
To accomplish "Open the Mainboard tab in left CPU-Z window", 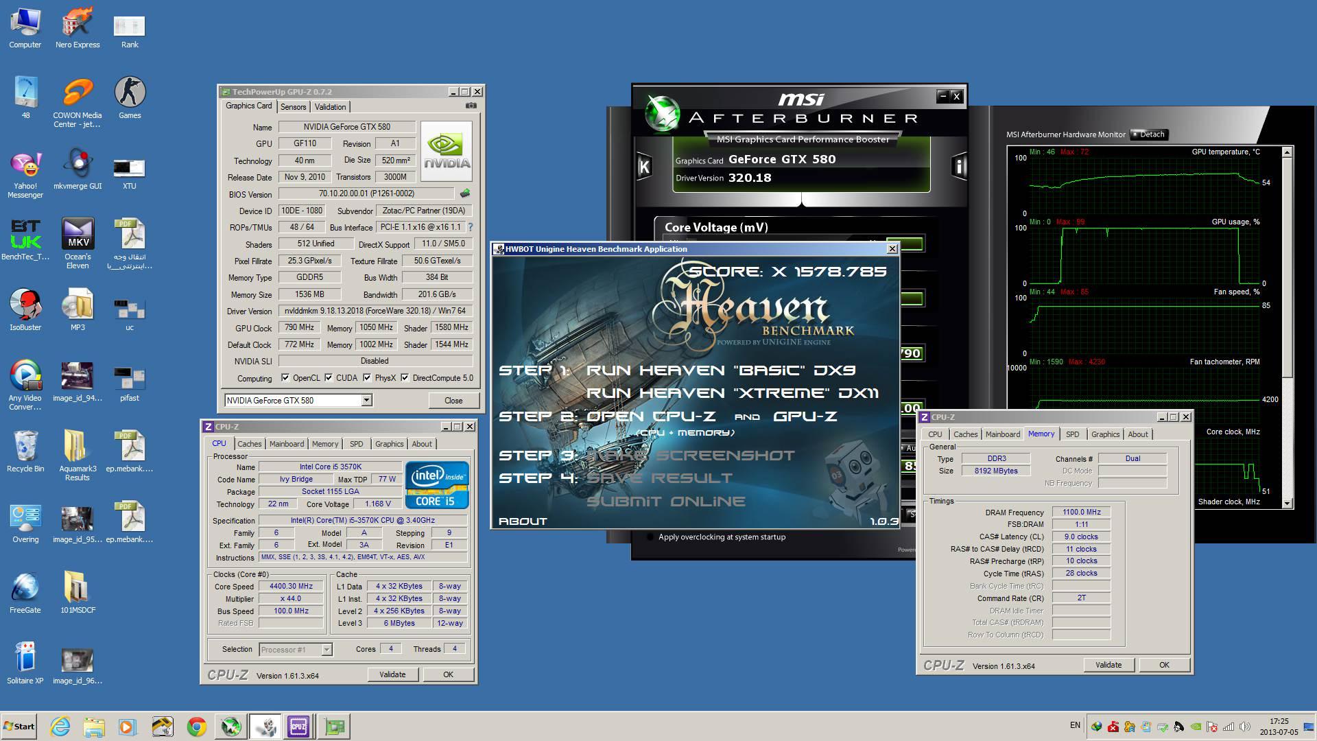I will pos(287,444).
